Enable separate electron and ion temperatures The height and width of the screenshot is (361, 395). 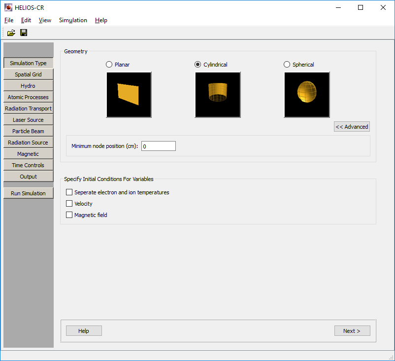pos(69,192)
